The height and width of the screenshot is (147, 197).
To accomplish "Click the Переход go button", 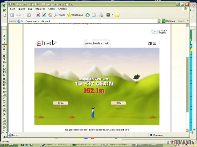I will (168, 21).
